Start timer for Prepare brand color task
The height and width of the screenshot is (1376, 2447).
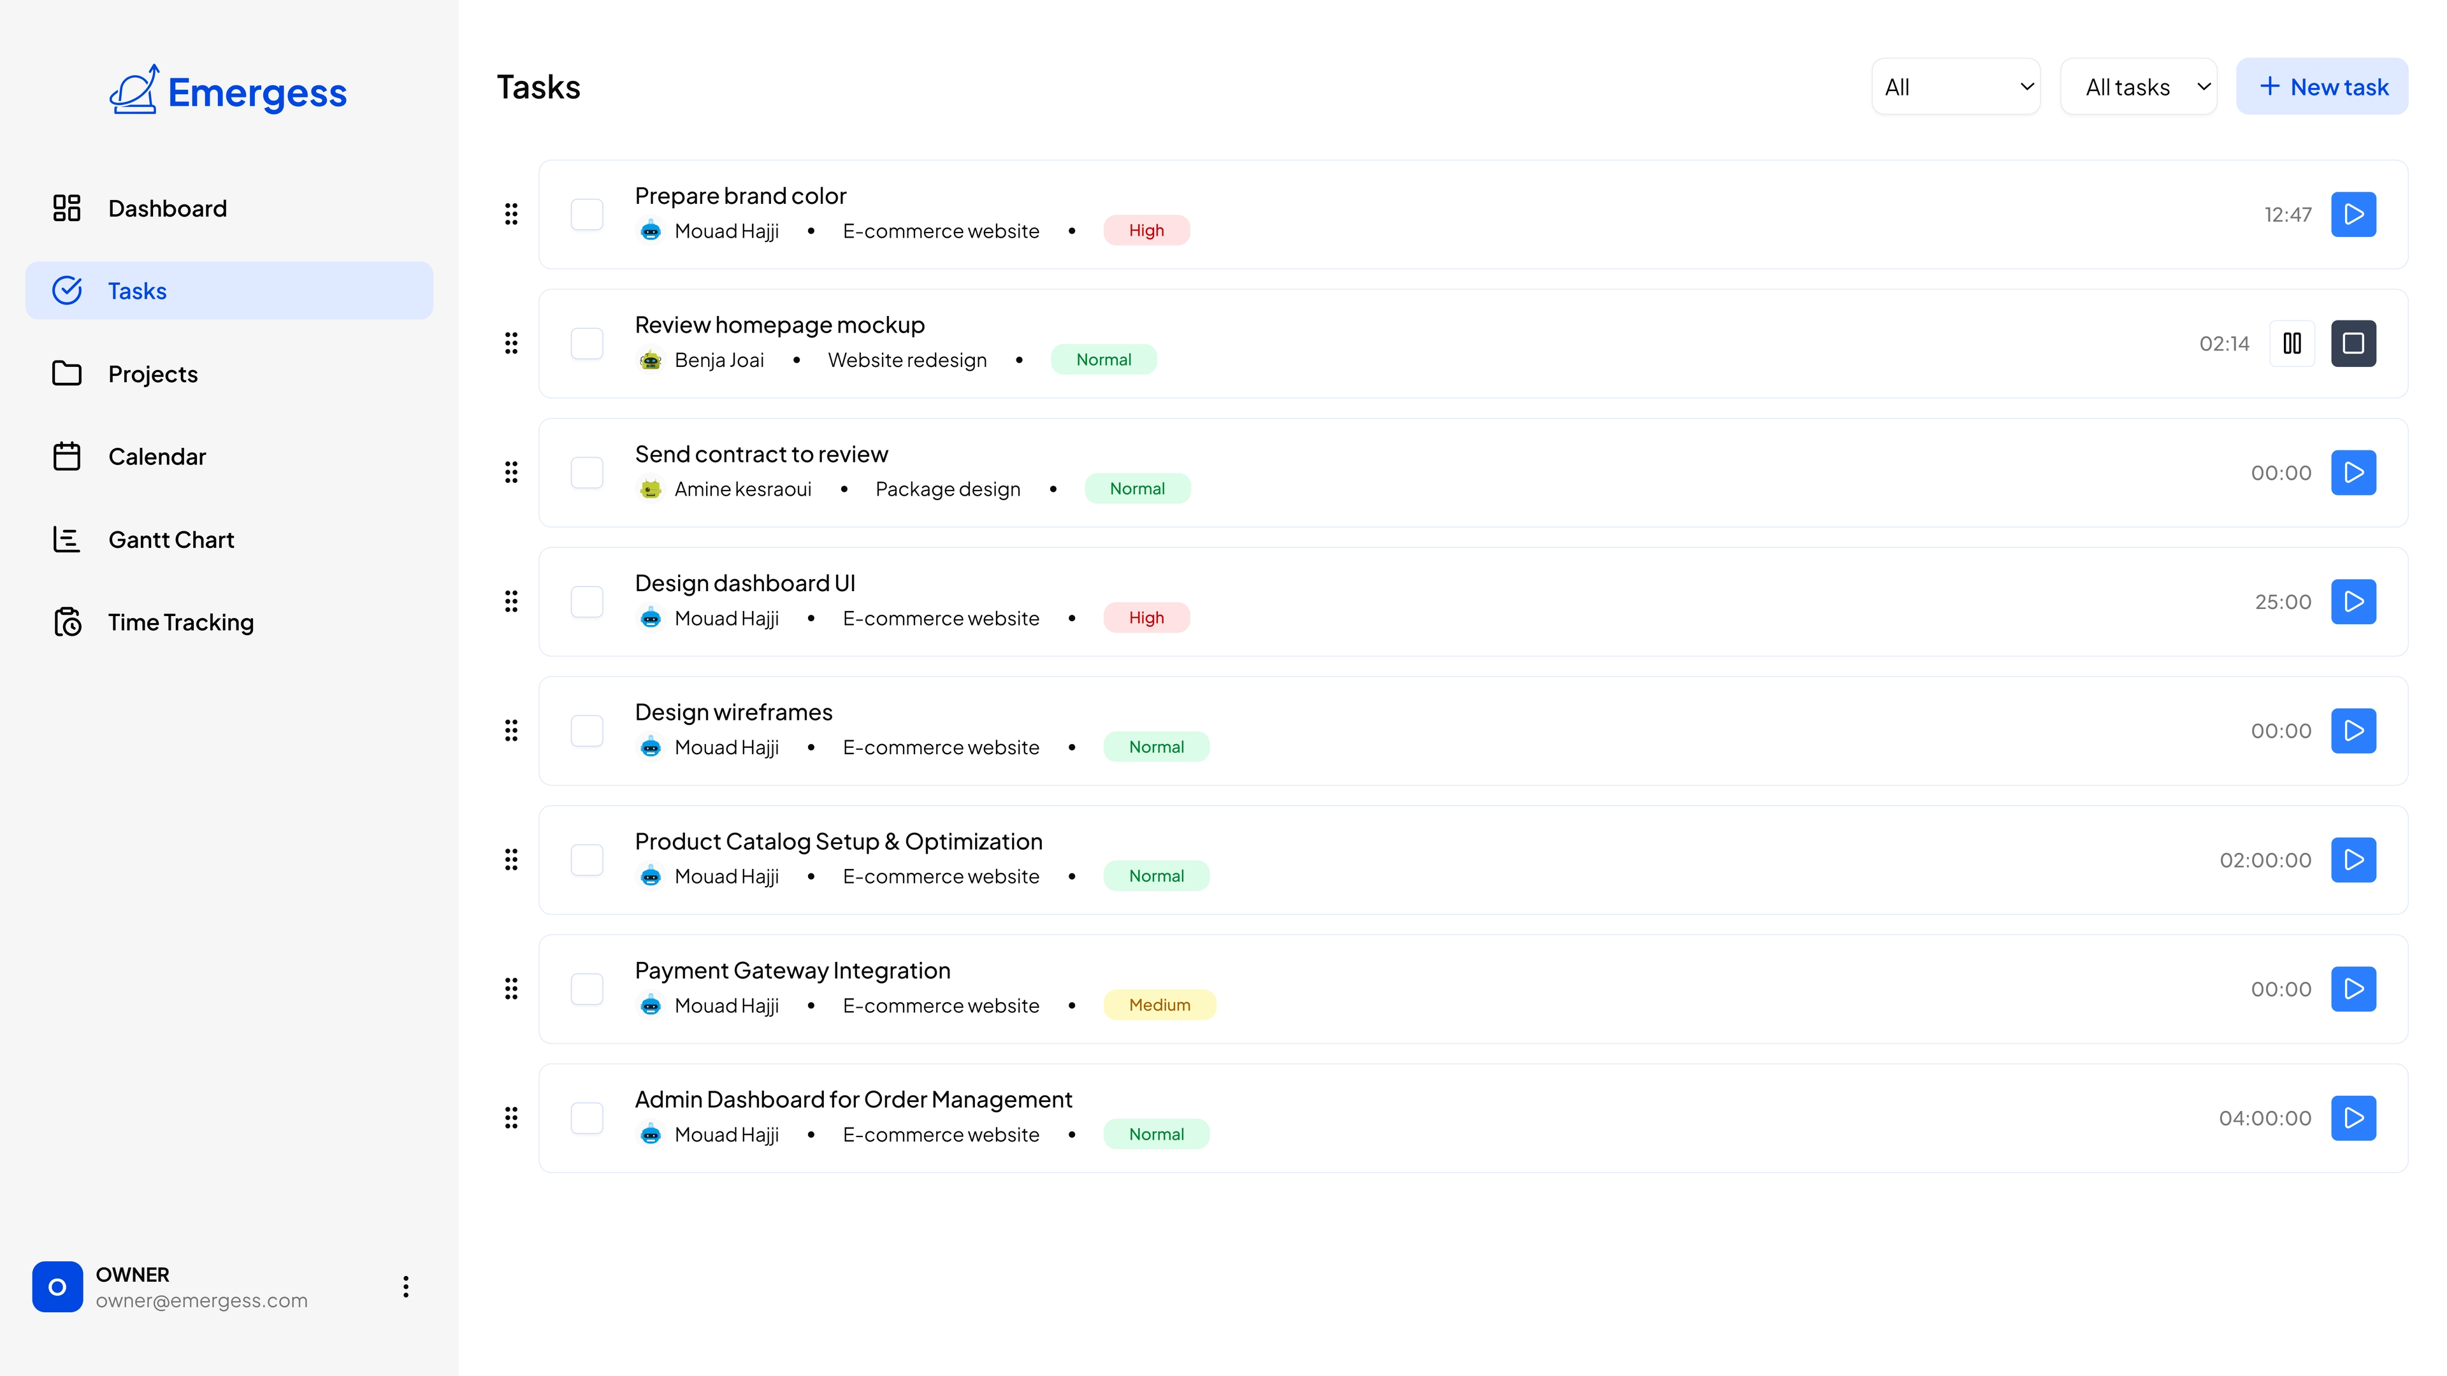pos(2353,213)
